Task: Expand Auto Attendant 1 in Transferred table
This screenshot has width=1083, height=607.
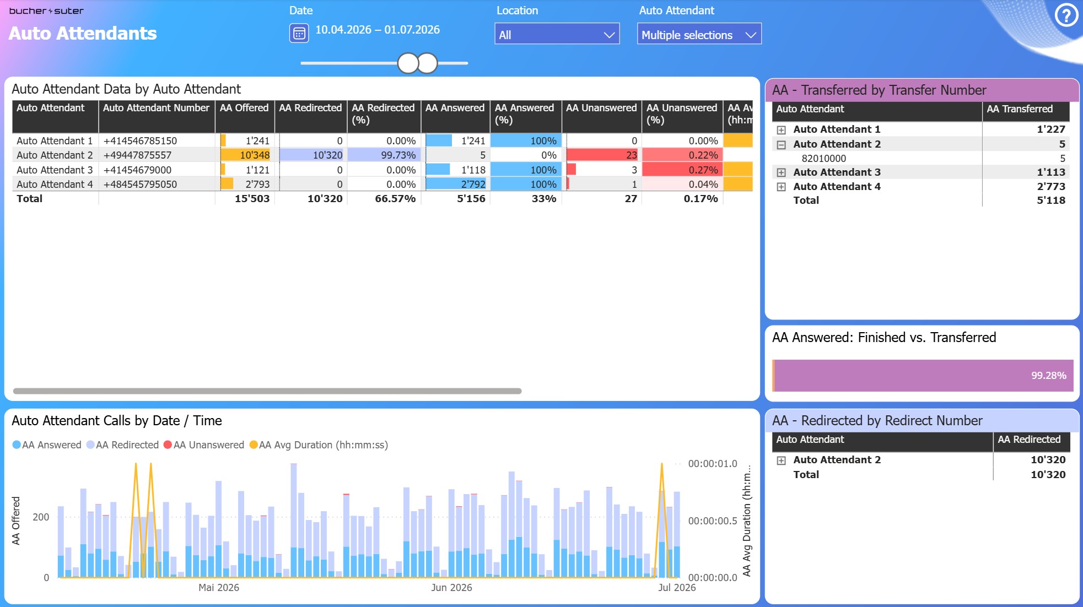Action: click(781, 130)
